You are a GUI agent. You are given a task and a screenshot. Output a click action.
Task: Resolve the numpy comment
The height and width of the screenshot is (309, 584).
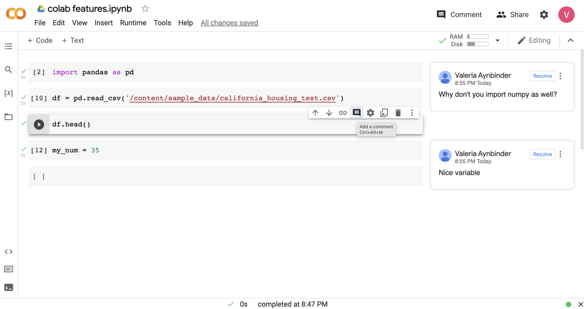tap(542, 76)
